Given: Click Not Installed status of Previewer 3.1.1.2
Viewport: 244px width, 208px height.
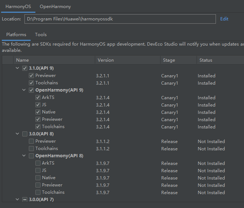Looking at the screenshot, I should coord(211,141).
